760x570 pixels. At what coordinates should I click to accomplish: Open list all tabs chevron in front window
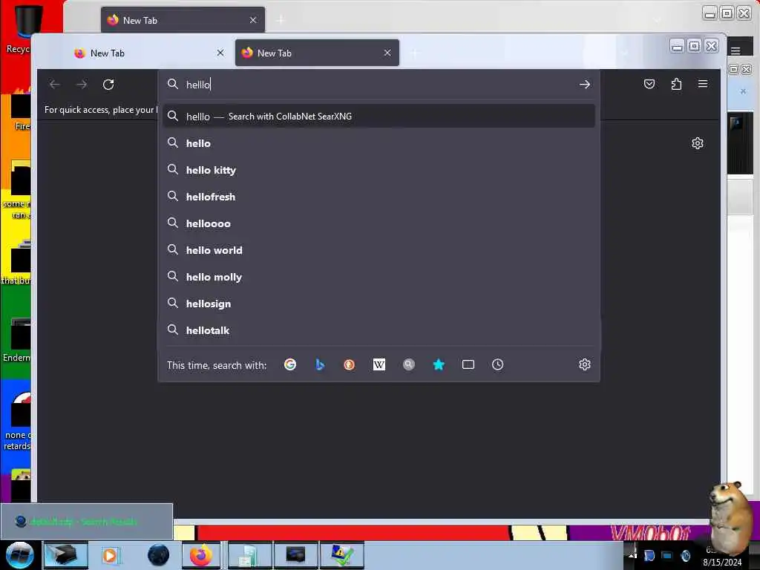[624, 53]
